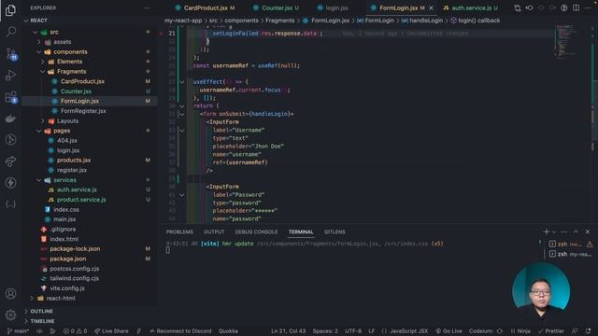Viewport: 598px width, 336px height.
Task: Click the Spaces: 2 indentation setting
Action: tap(325, 331)
